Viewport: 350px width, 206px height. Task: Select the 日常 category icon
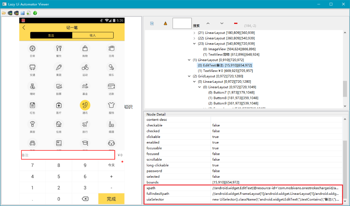[x=32, y=49]
